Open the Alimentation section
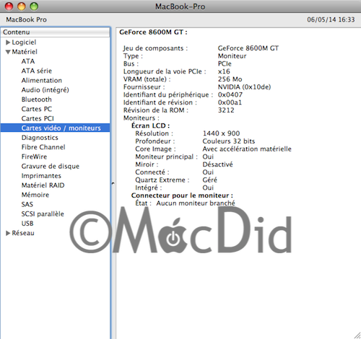The width and height of the screenshot is (361, 339). (42, 80)
